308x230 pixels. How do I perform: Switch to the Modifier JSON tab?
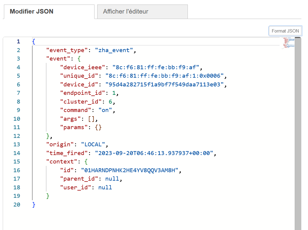tap(32, 12)
